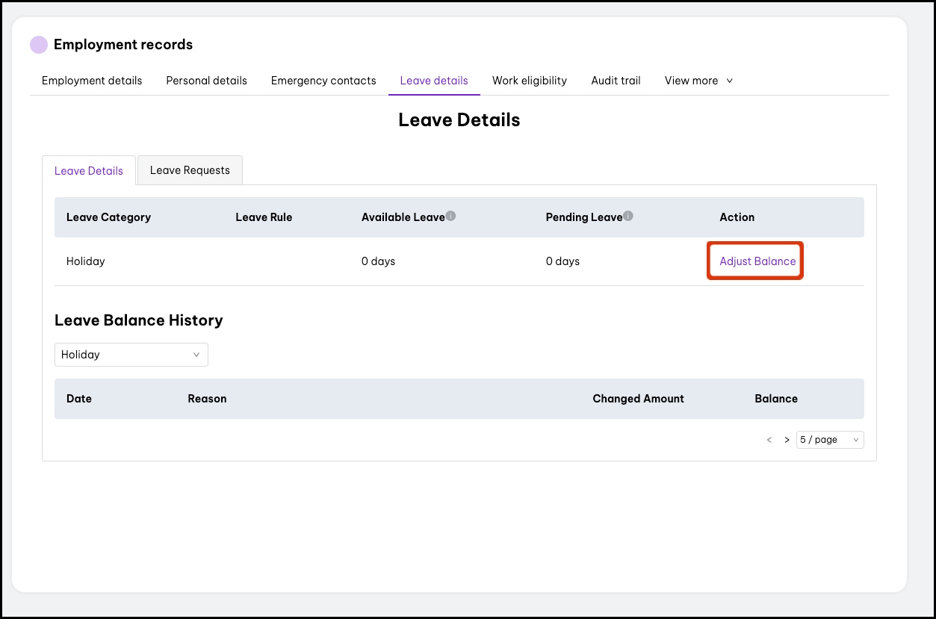936x619 pixels.
Task: Switch to Employment details tab
Action: pyautogui.click(x=92, y=81)
